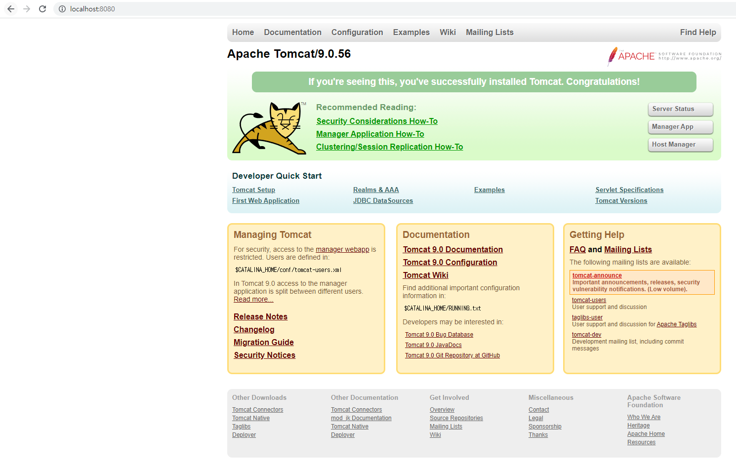This screenshot has width=736, height=465.
Task: Open Source Repositories link
Action: point(456,418)
